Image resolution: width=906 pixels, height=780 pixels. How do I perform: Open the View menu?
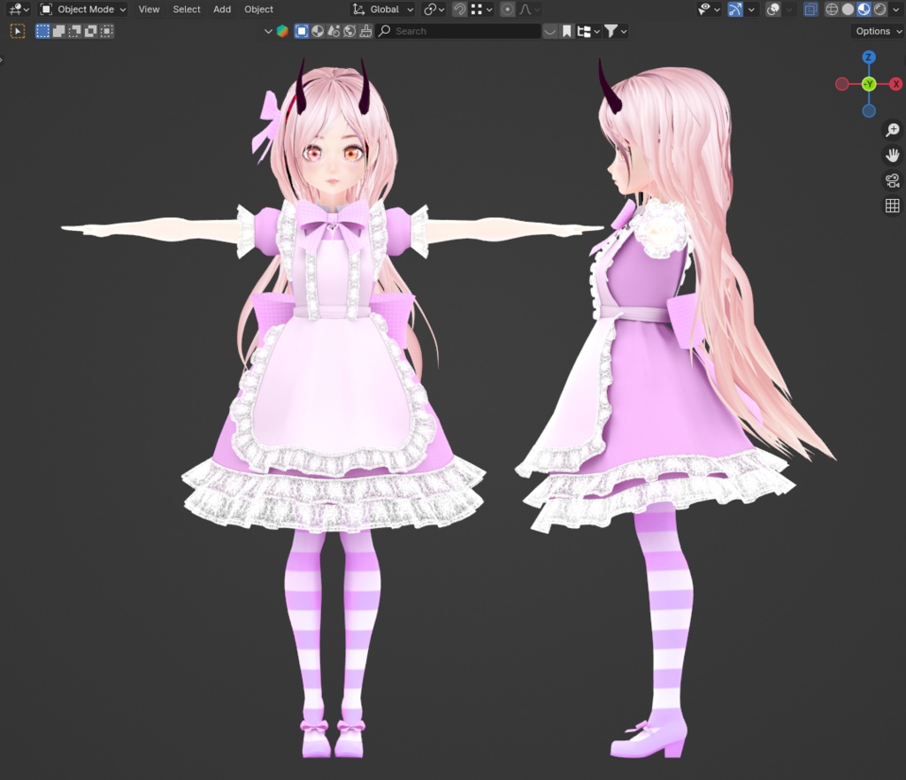(149, 9)
